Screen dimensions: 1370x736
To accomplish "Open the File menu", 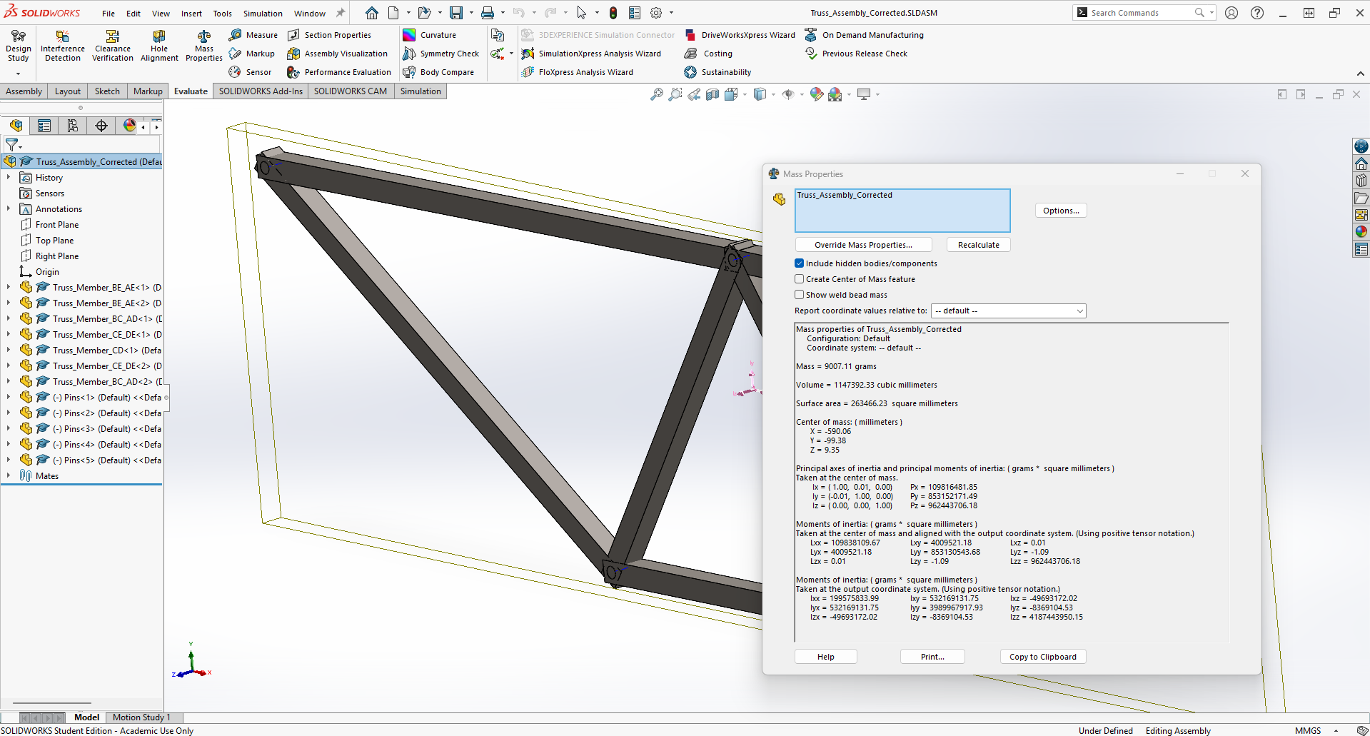I will (109, 14).
